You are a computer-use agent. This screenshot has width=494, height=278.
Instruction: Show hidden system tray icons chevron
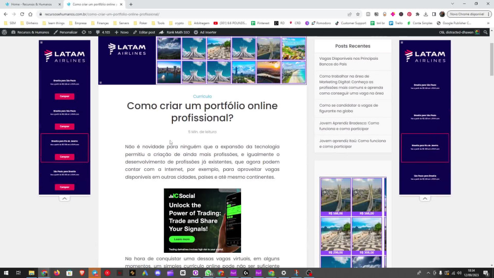tap(428, 273)
